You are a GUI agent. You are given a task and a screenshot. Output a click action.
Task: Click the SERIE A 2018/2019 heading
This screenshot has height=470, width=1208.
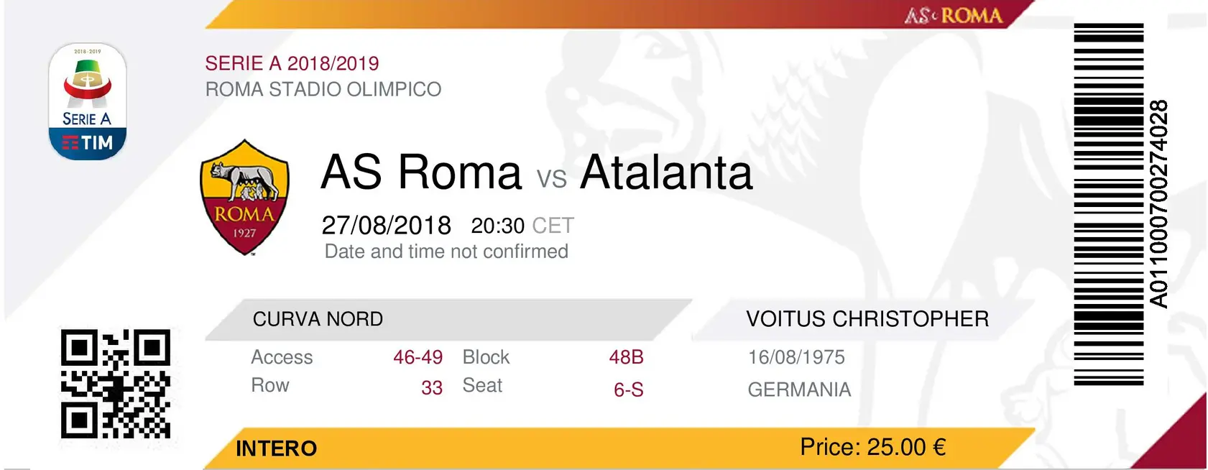292,63
